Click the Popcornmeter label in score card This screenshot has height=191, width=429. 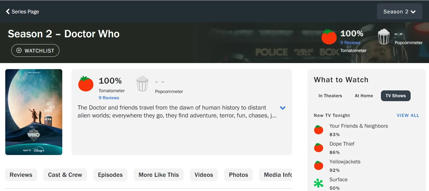169,91
